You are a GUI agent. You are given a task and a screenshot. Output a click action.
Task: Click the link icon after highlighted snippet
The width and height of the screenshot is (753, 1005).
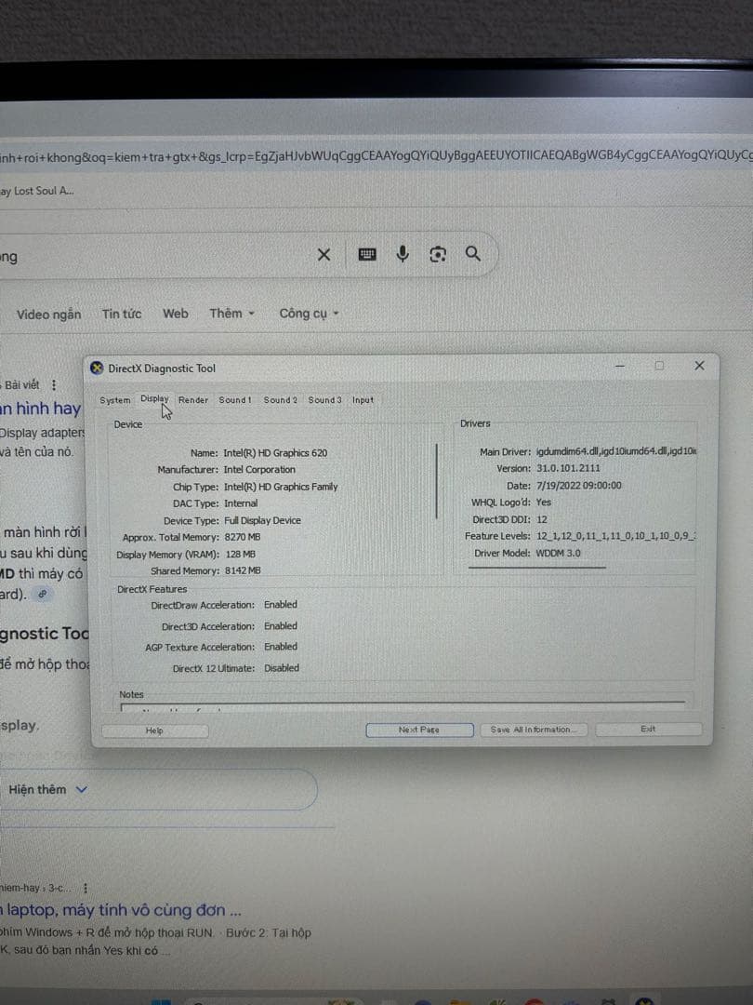click(x=42, y=593)
